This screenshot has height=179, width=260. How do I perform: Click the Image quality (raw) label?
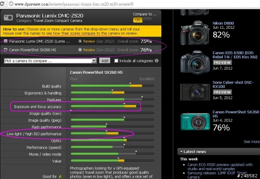point(45,113)
